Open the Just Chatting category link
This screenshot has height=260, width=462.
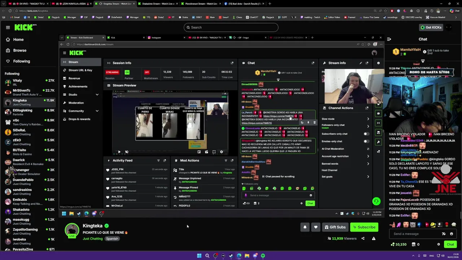(x=93, y=239)
